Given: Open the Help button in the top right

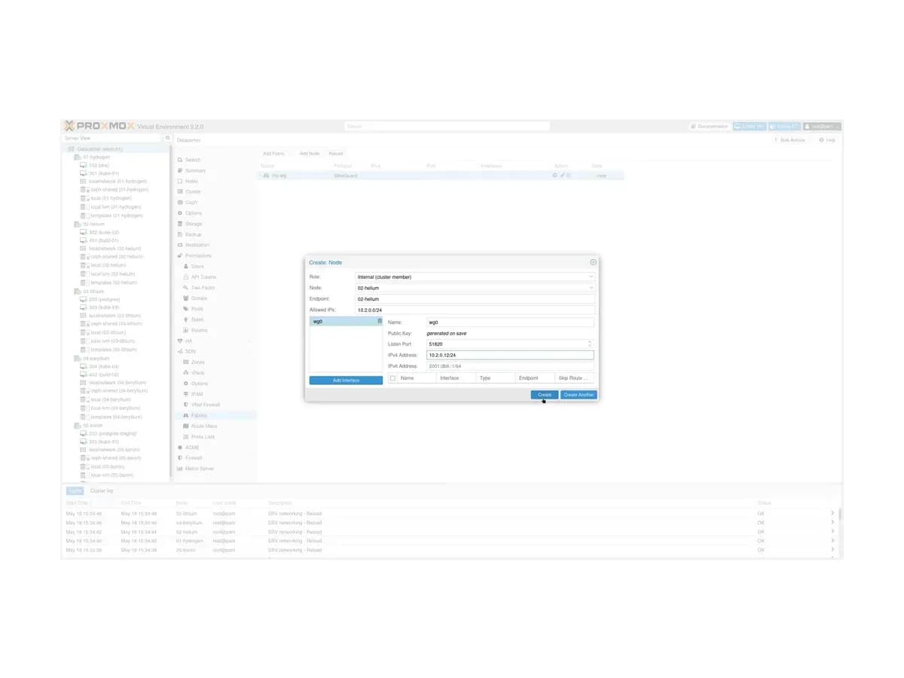Looking at the screenshot, I should click(x=826, y=140).
